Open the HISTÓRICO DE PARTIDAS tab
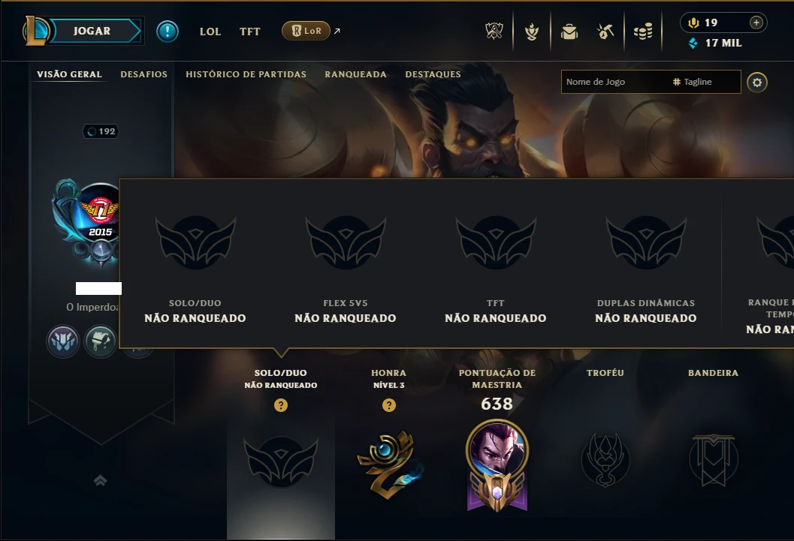Image resolution: width=794 pixels, height=541 pixels. click(246, 74)
